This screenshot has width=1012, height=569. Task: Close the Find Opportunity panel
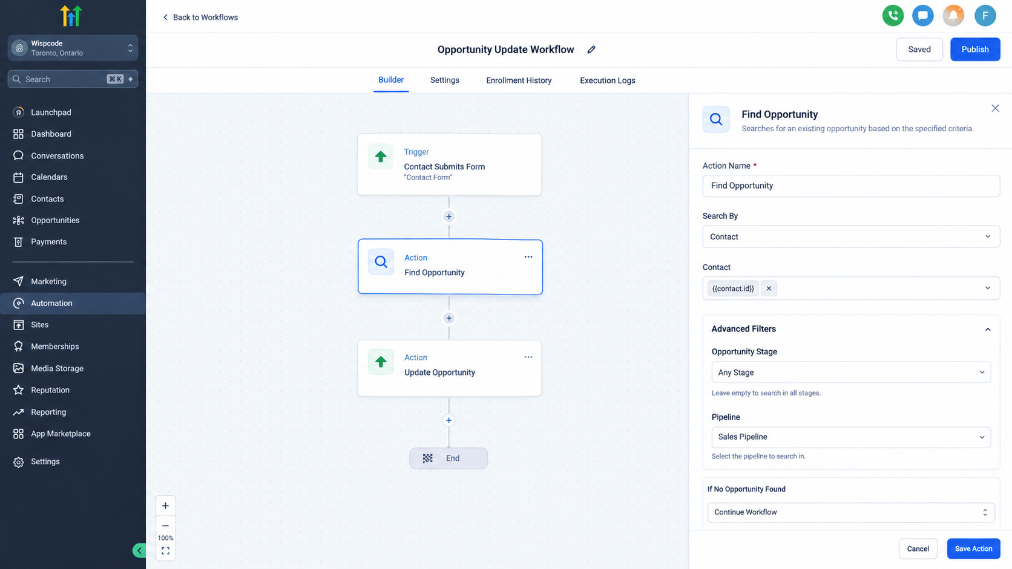pyautogui.click(x=995, y=108)
